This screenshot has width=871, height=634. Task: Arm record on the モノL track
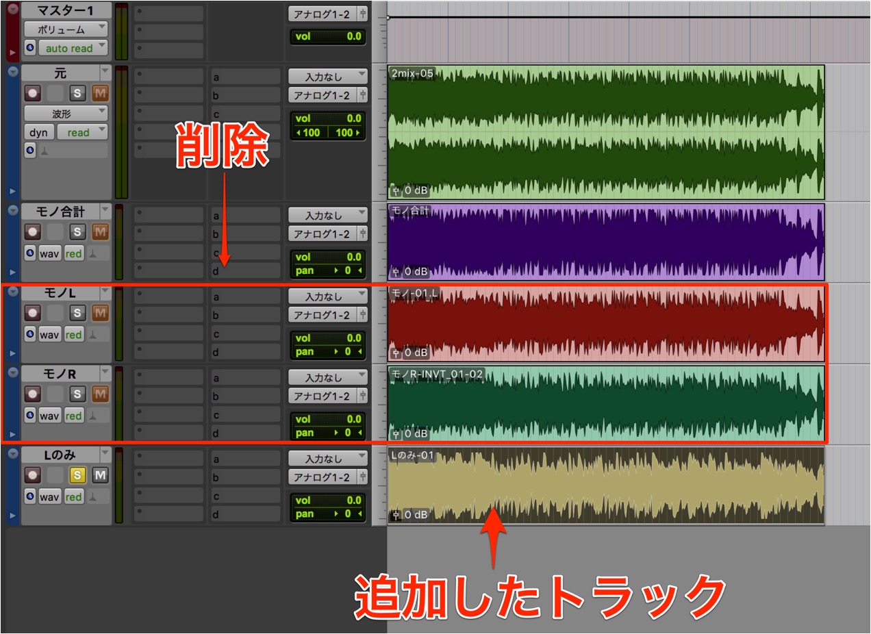tap(32, 313)
